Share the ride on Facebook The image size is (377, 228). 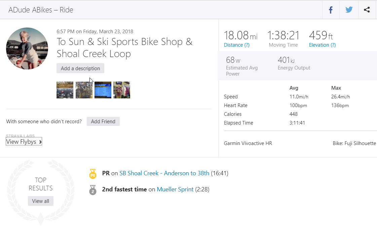pyautogui.click(x=331, y=10)
